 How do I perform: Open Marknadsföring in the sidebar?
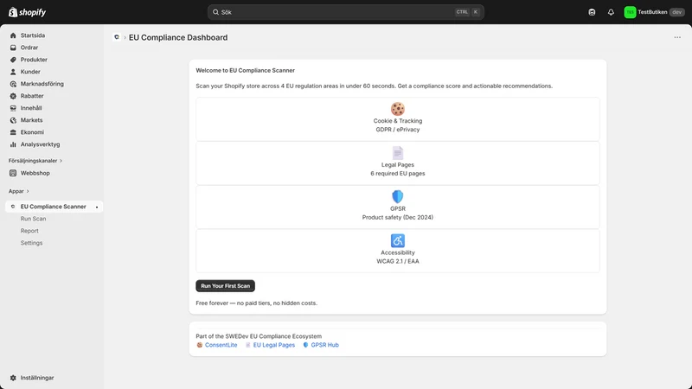[42, 84]
